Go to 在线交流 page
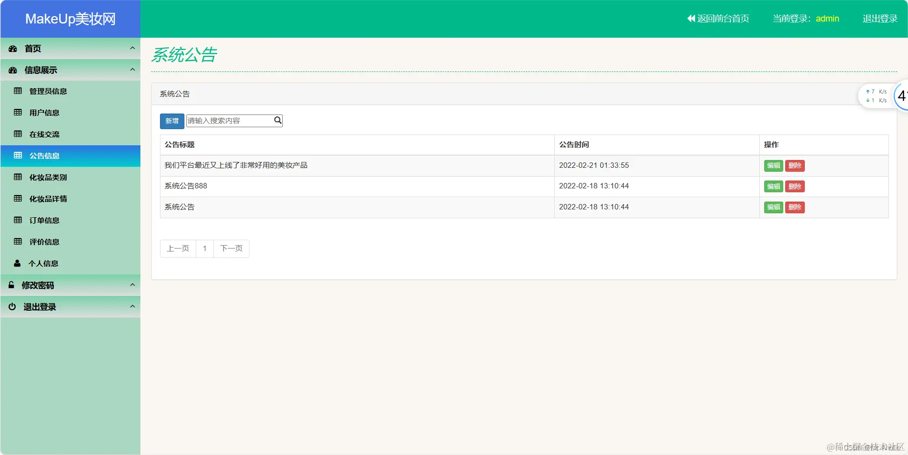908x455 pixels. 70,135
